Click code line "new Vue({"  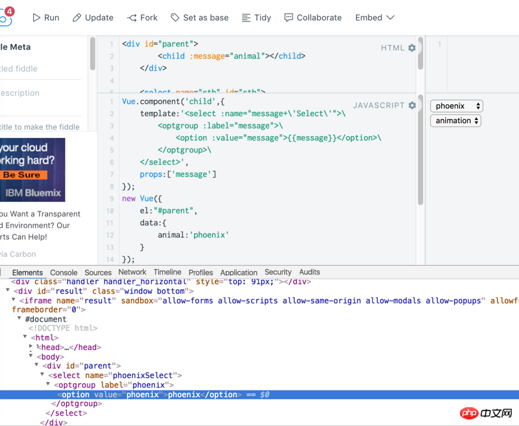click(x=141, y=198)
